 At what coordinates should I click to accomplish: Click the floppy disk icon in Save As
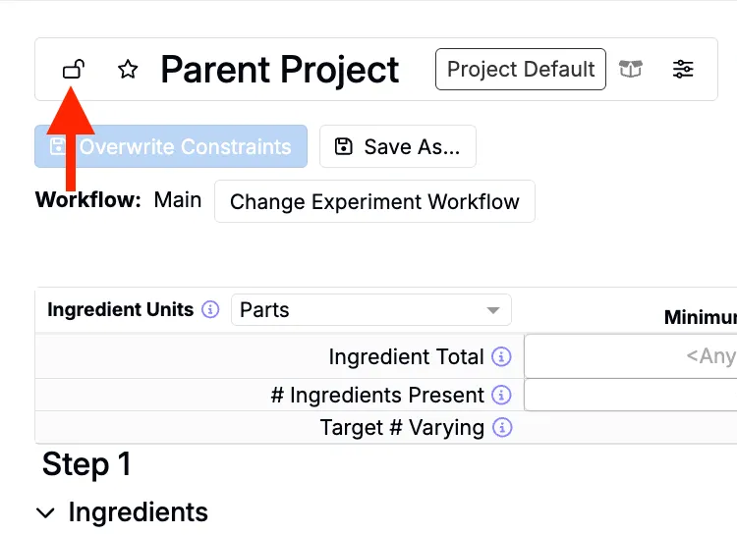coord(344,147)
